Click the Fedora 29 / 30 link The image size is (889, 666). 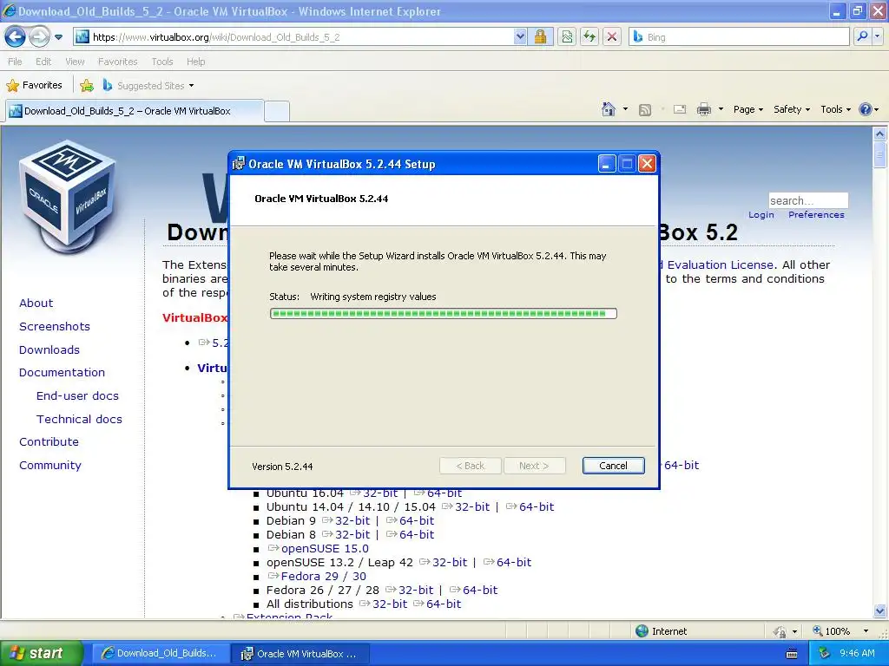[324, 576]
